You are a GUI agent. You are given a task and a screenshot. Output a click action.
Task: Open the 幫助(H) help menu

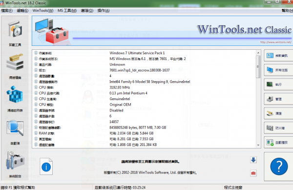click(287, 10)
